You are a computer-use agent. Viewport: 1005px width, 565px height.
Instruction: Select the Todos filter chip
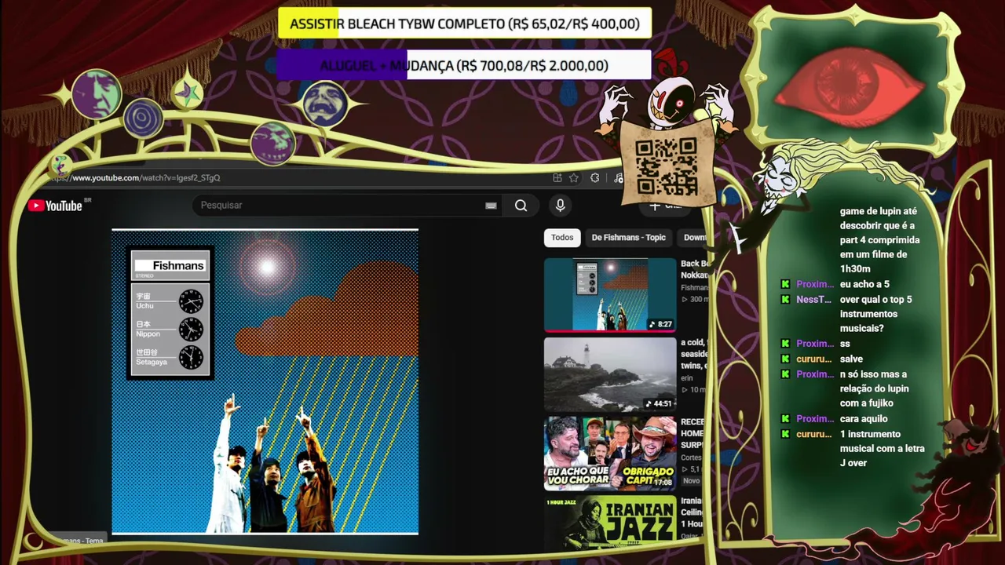coord(562,238)
